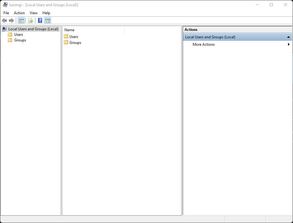Click the More Actions link in Actions pane

point(203,44)
